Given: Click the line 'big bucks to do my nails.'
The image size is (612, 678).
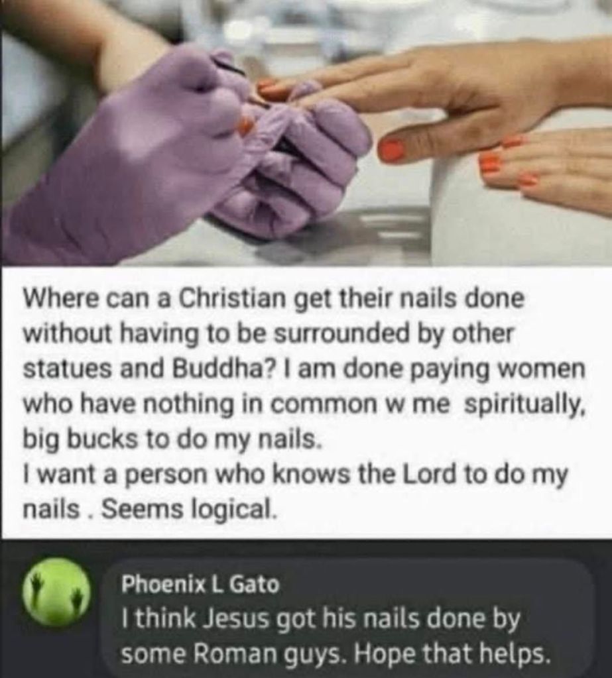Looking at the screenshot, I should 172,439.
